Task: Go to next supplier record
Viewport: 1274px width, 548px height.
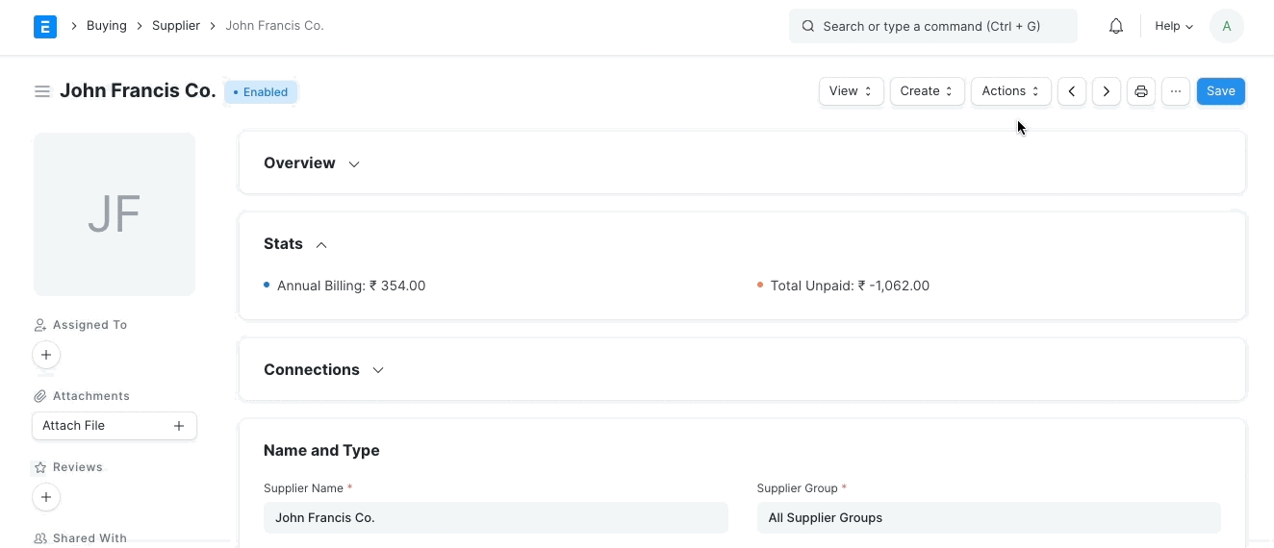Action: pyautogui.click(x=1107, y=91)
